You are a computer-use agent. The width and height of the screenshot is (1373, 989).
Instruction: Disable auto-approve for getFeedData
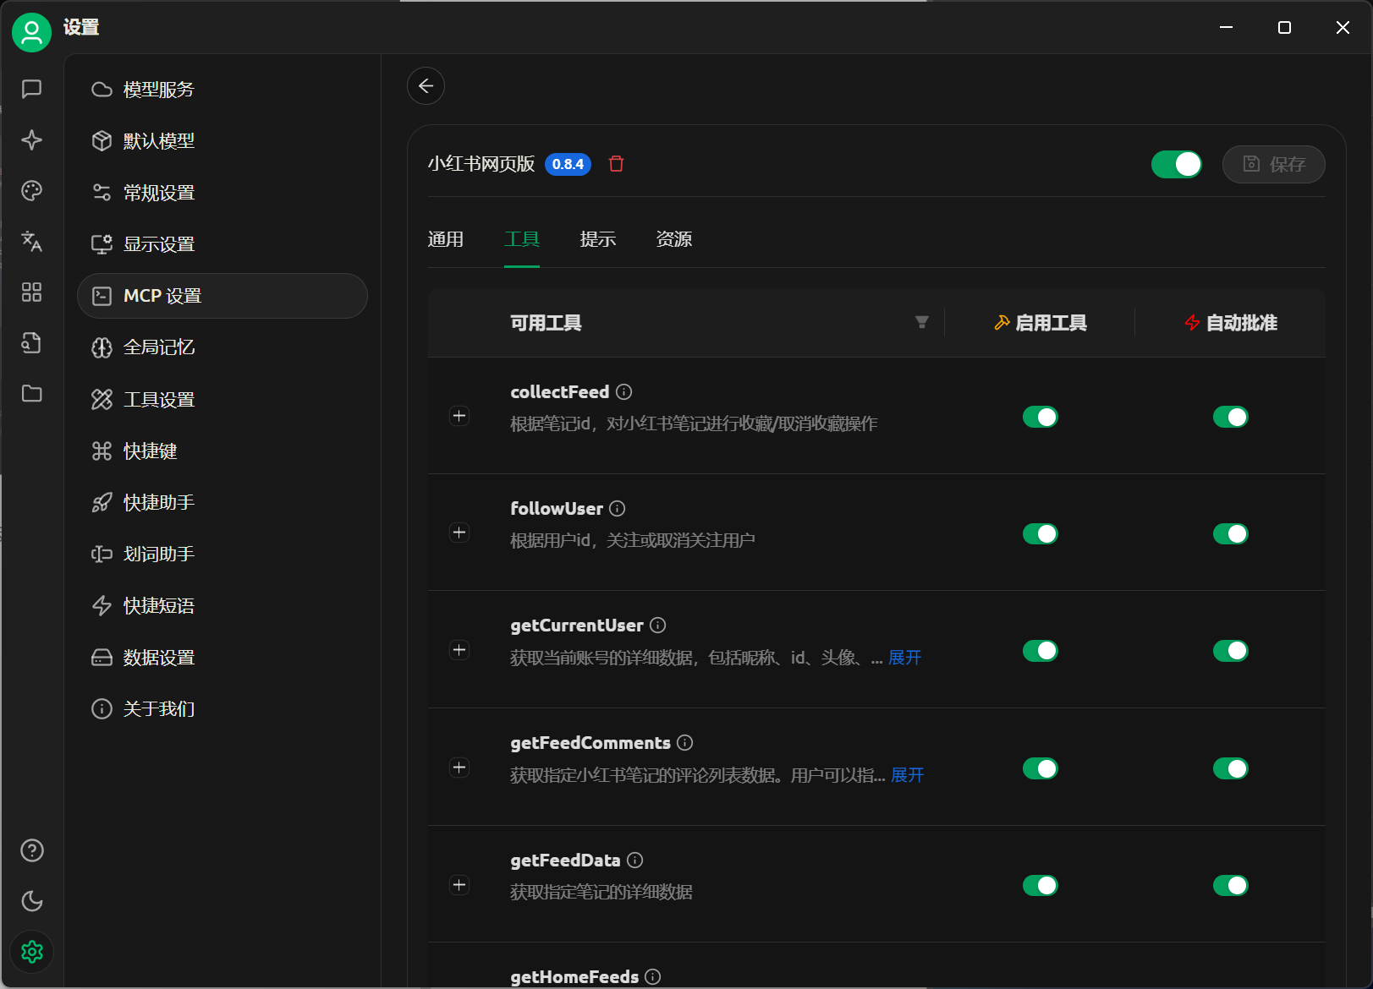coord(1231,885)
